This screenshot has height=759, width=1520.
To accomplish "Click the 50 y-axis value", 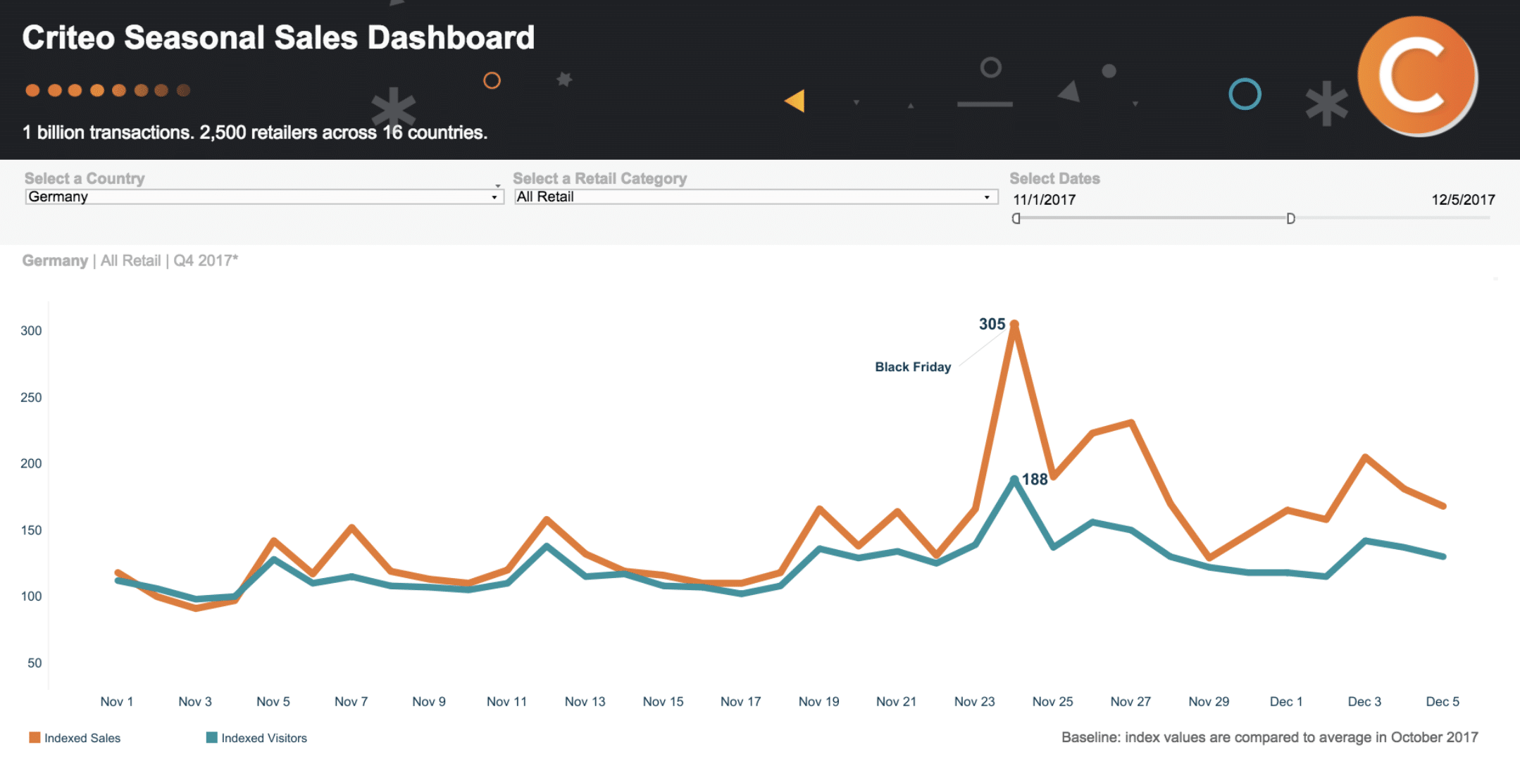I will (x=35, y=663).
